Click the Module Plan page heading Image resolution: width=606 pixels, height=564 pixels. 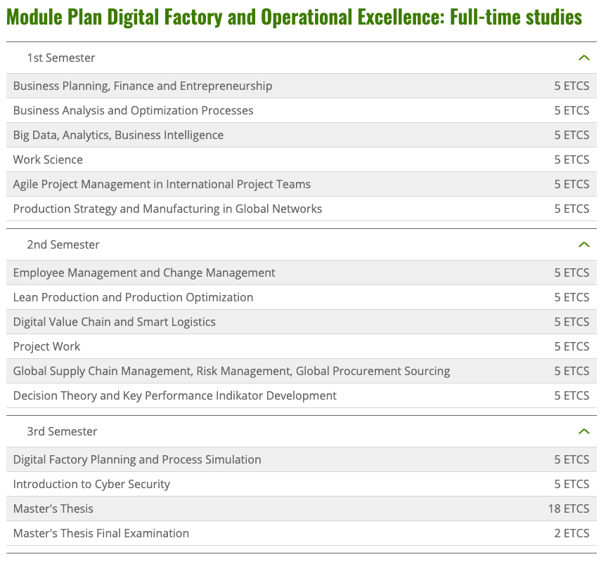tap(294, 17)
